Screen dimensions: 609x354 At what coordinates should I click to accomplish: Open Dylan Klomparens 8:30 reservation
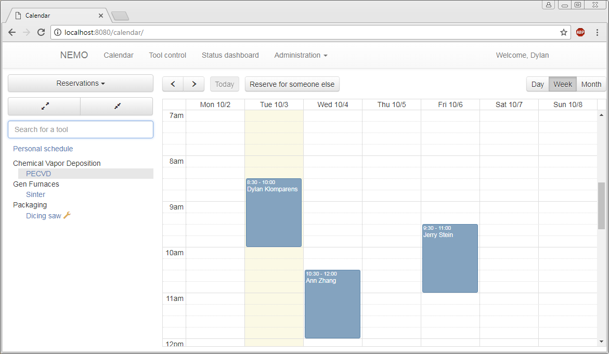(274, 213)
